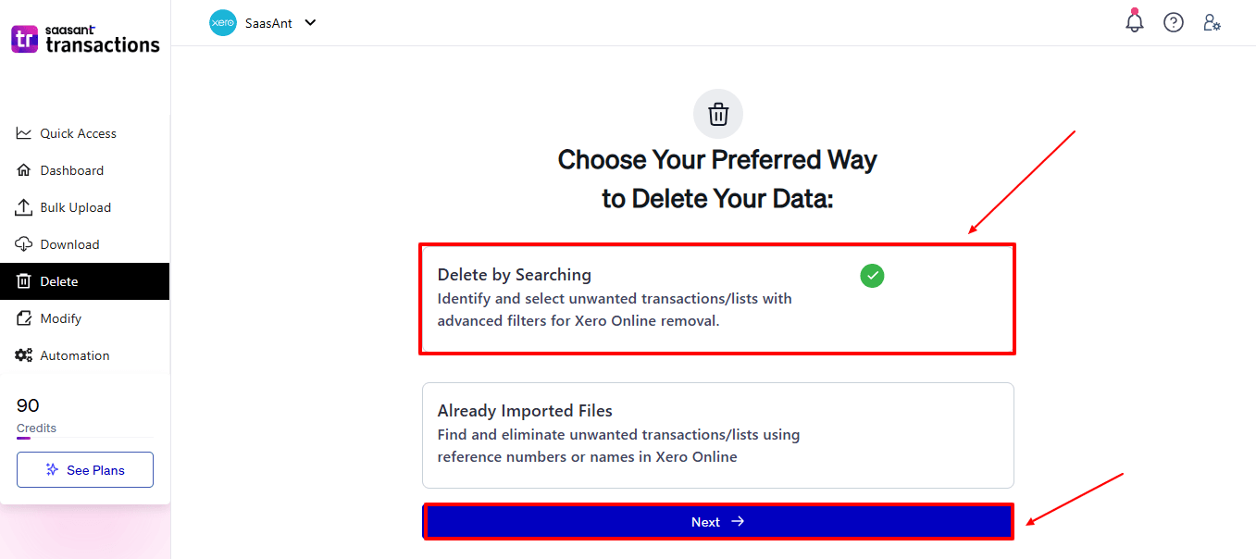Open the help icon in the top bar

click(x=1173, y=21)
